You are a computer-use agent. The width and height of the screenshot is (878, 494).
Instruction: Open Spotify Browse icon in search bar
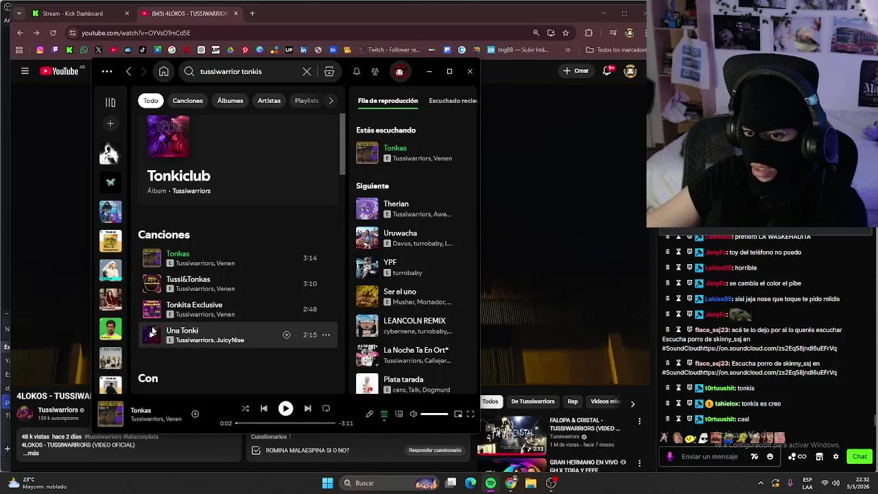pos(329,71)
